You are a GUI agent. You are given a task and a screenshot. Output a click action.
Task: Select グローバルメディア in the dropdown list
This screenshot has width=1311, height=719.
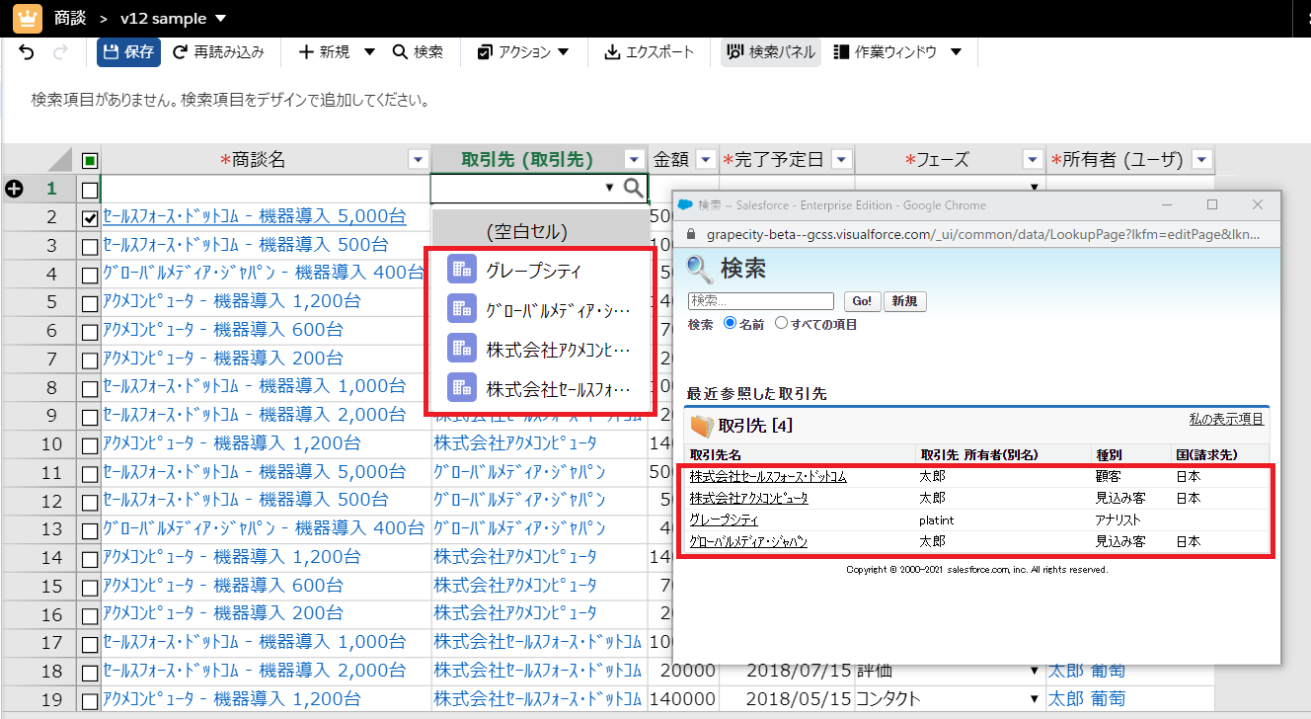[540, 309]
